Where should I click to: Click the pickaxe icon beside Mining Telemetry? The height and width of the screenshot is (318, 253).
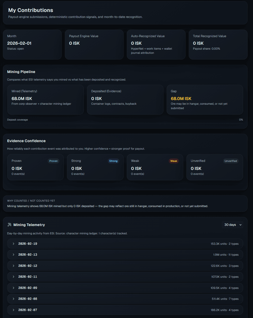10,225
